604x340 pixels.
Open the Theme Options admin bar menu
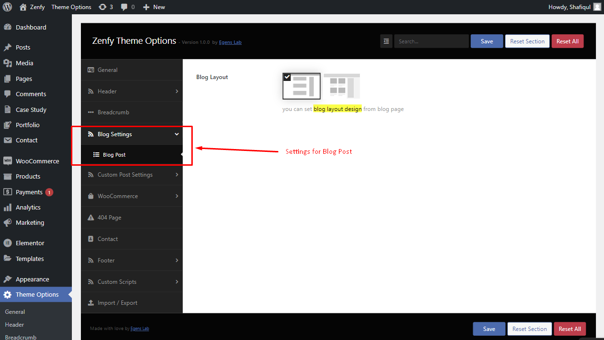tap(71, 7)
